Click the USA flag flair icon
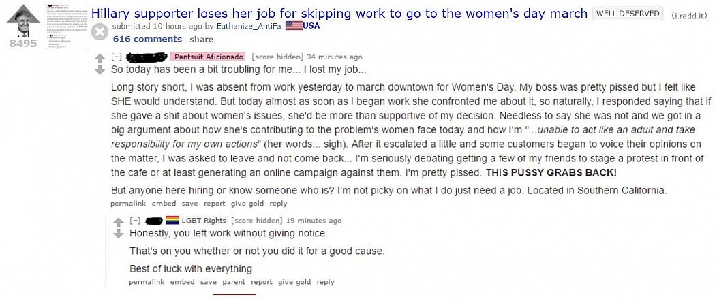 (x=294, y=26)
